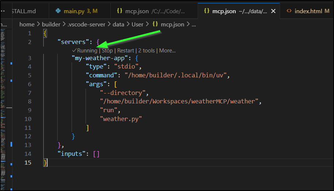Click the JSON braces icon on the active mcp.json tab
This screenshot has width=334, height=191.
tap(206, 11)
